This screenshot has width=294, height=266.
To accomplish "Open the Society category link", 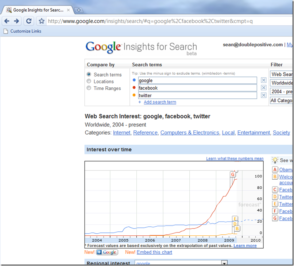I will pos(282,133).
